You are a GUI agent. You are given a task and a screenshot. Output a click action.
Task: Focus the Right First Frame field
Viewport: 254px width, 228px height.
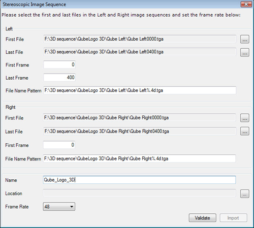coord(59,145)
